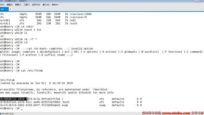The width and height of the screenshot is (204, 115).
Task: Click 'xfs' in the fstab root row
Action: (x=101, y=99)
